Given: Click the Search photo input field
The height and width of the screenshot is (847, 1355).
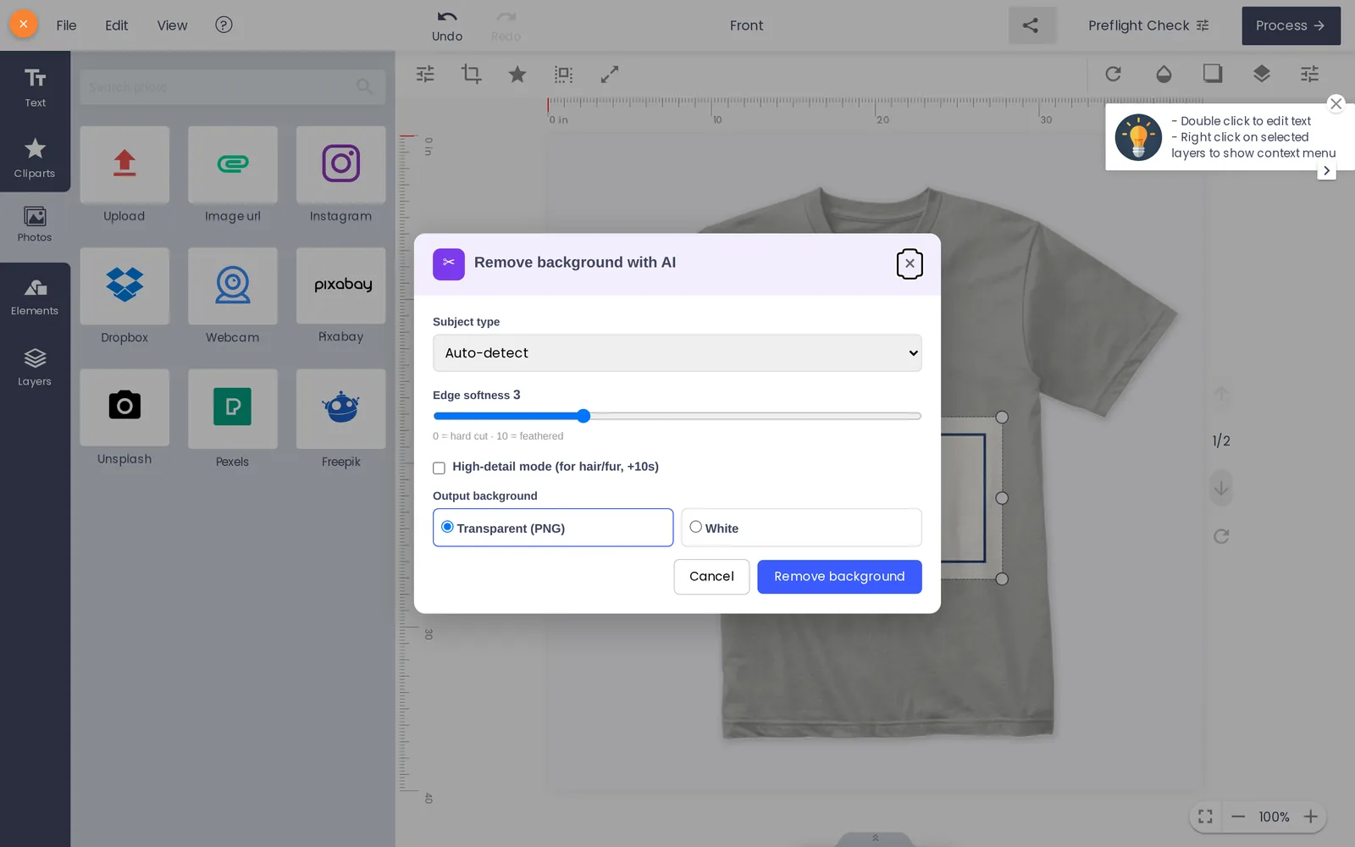Looking at the screenshot, I should (233, 87).
